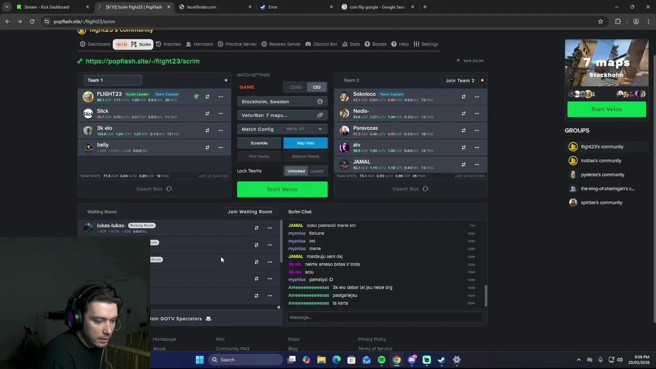The height and width of the screenshot is (369, 656).
Task: Reload the browser page
Action: [x=32, y=22]
